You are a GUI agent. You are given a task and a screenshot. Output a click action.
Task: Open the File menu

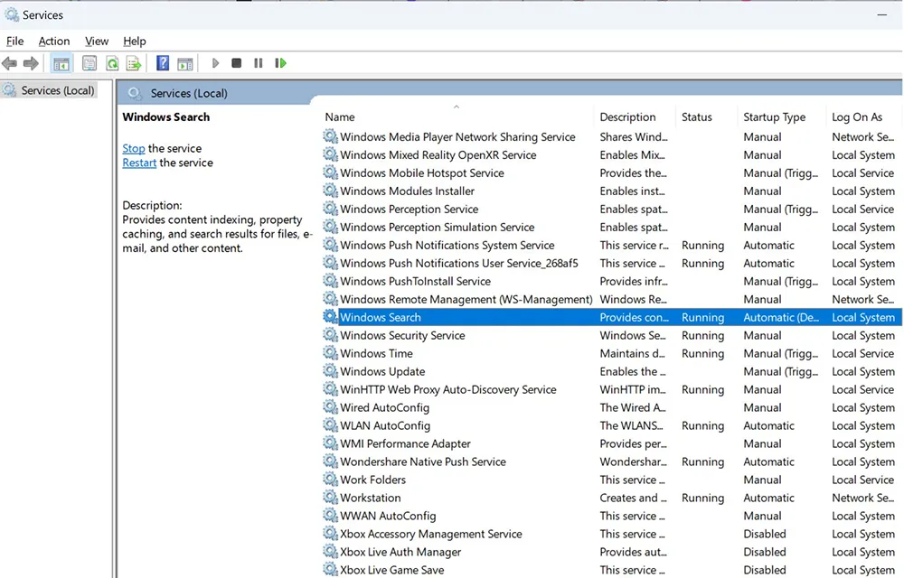coord(14,41)
